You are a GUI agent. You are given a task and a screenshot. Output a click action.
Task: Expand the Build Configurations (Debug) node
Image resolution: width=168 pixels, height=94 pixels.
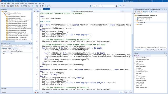click(x=136, y=17)
